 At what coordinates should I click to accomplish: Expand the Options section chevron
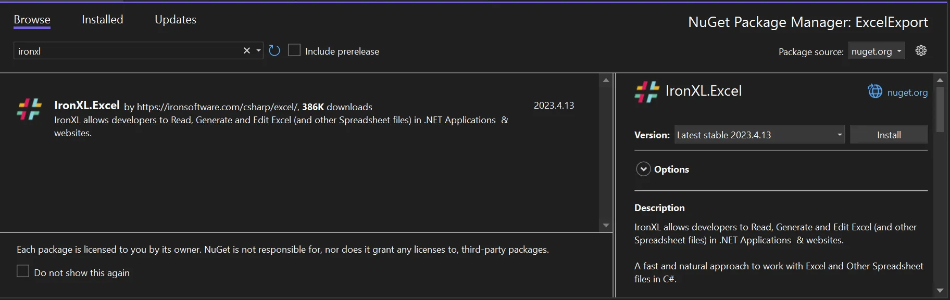click(x=644, y=169)
